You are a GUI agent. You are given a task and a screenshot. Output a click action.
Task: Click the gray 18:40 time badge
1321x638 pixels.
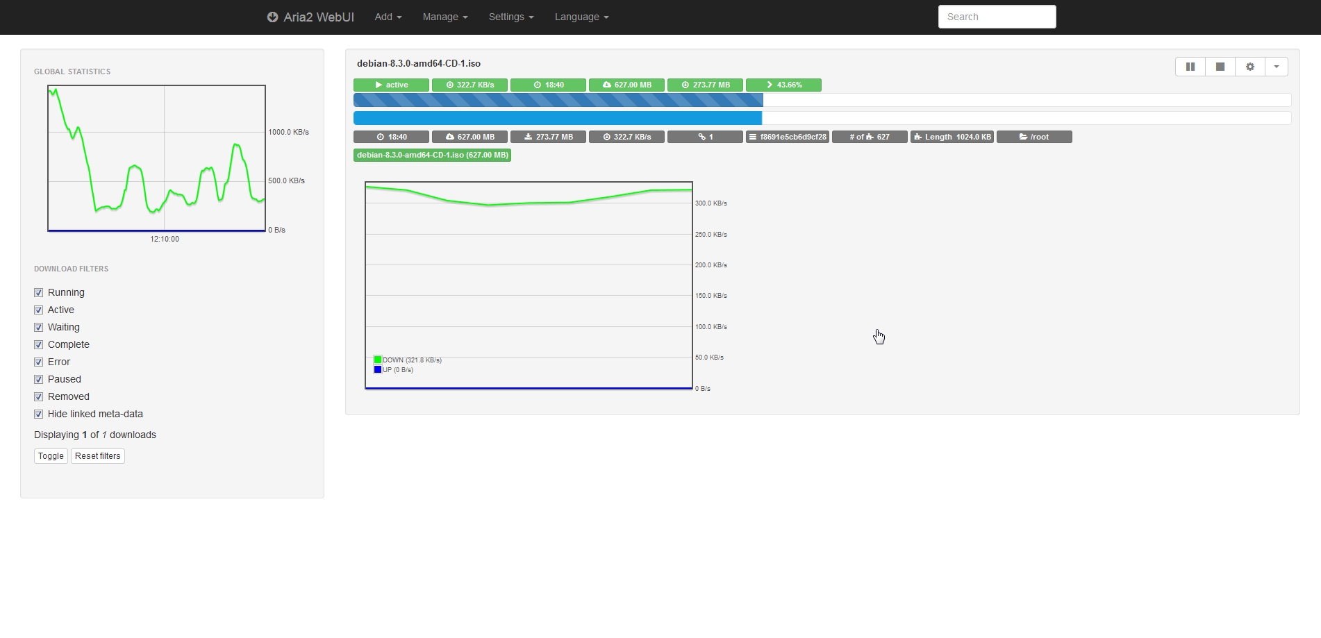point(391,137)
